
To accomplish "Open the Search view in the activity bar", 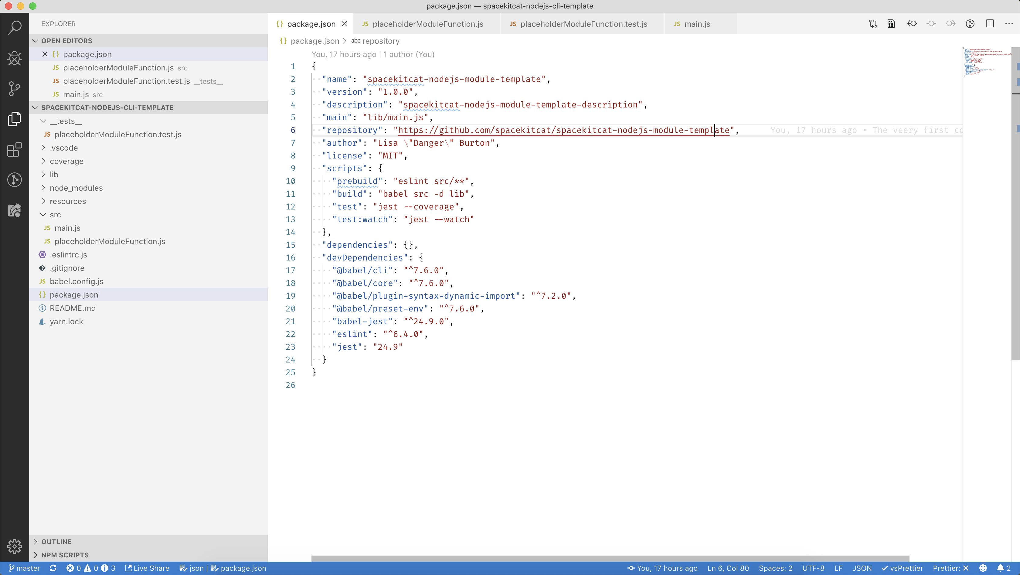I will [14, 28].
